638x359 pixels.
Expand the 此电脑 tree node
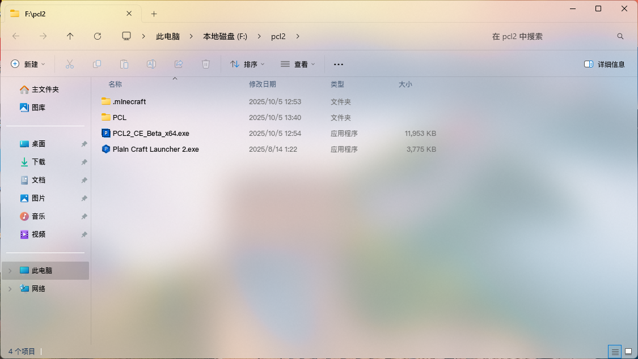coord(10,271)
